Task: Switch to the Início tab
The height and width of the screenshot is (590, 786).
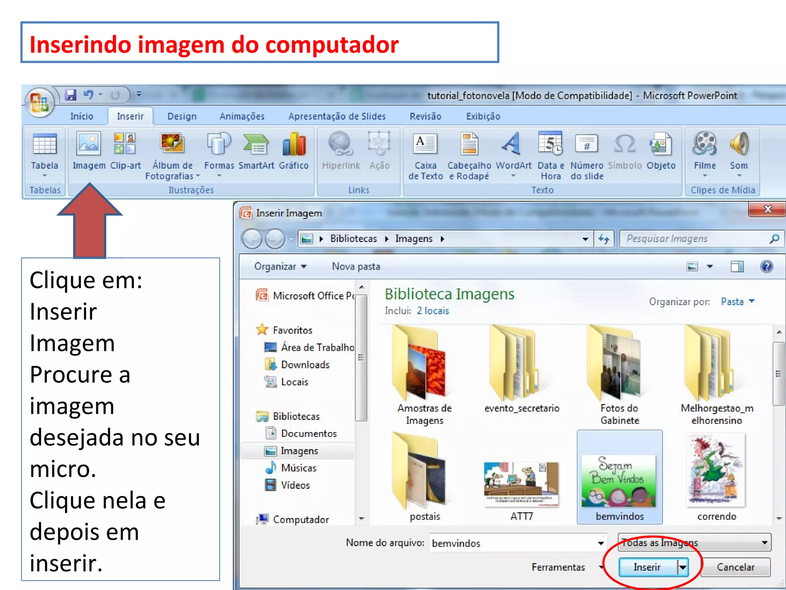Action: pyautogui.click(x=82, y=116)
